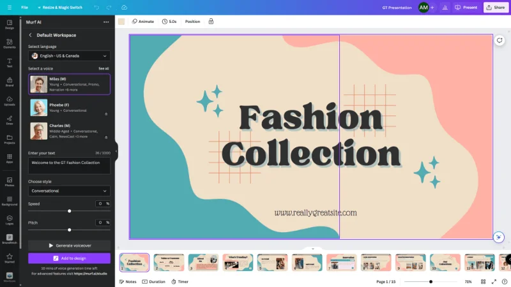The image size is (511, 287).
Task: Open the Background sidebar panel
Action: pyautogui.click(x=10, y=201)
